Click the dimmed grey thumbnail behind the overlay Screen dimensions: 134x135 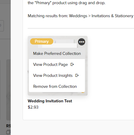click(8, 90)
